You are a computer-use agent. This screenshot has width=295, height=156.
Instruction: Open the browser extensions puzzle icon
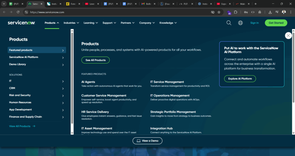[x=236, y=12]
